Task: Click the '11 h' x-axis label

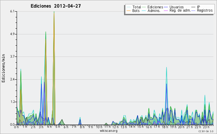Action: (107, 127)
